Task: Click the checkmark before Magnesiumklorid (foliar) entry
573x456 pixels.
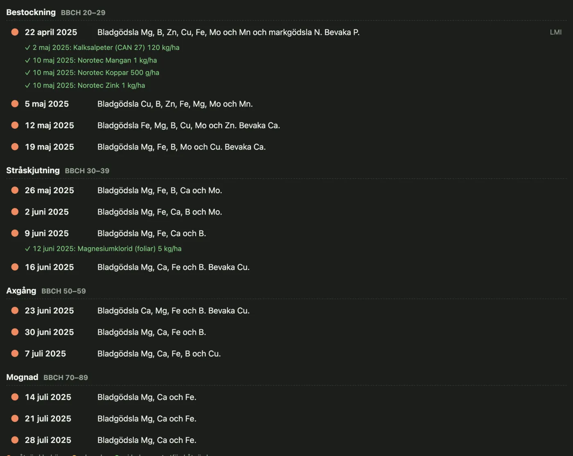Action: click(27, 248)
